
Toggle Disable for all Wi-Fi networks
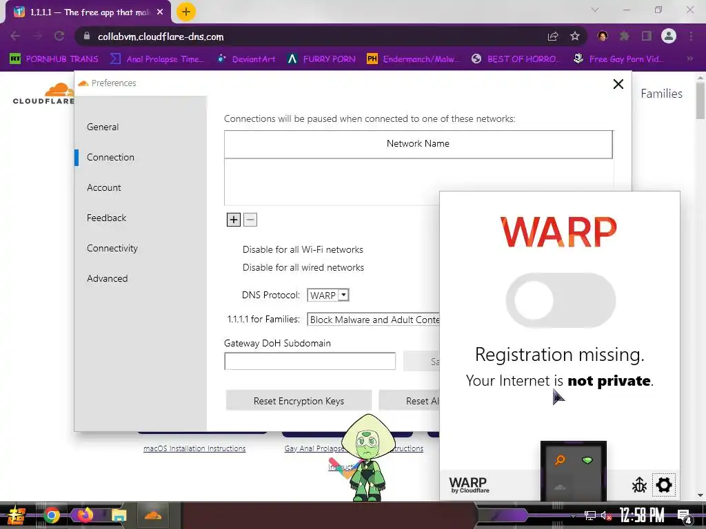(x=303, y=249)
